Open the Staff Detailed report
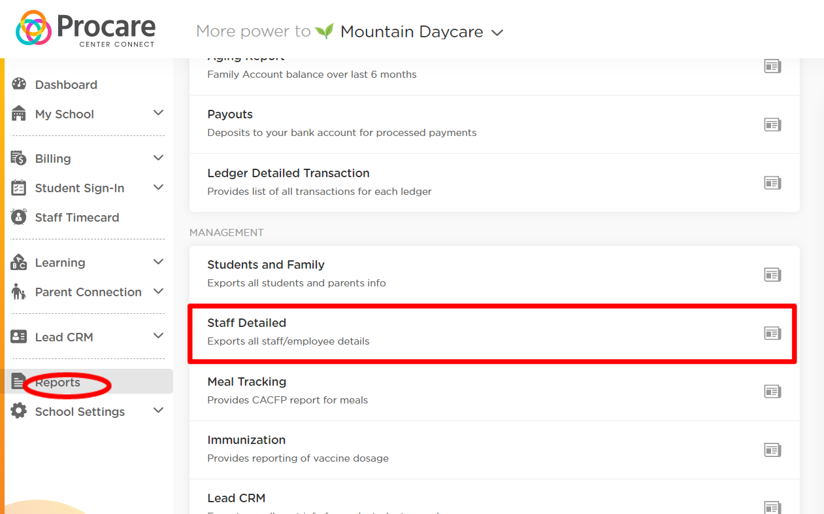The image size is (824, 514). [x=495, y=333]
